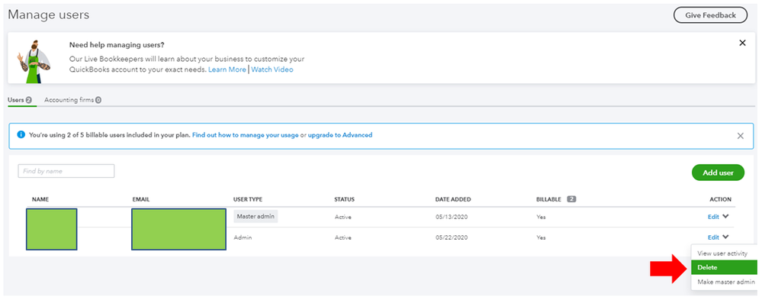This screenshot has width=762, height=300.
Task: Click the BILLABLE column header
Action: coord(548,199)
